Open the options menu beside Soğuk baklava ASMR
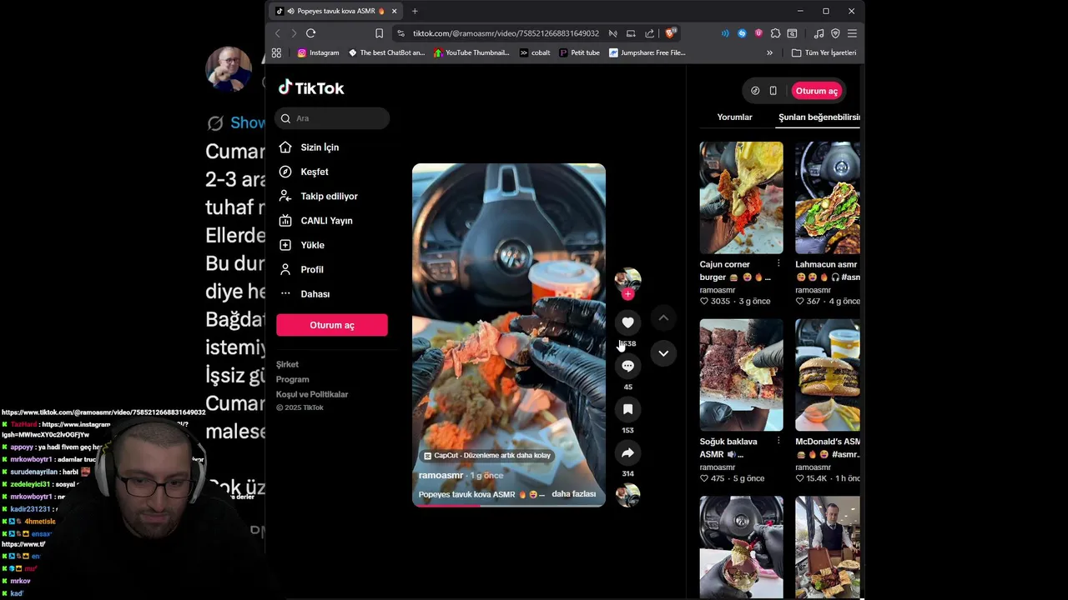Viewport: 1068px width, 600px height. pyautogui.click(x=778, y=442)
